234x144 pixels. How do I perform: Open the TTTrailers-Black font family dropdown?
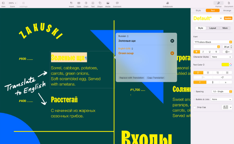pyautogui.click(x=213, y=42)
